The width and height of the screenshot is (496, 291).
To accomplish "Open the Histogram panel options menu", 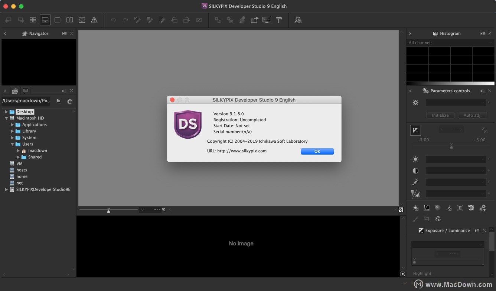I will (x=482, y=33).
